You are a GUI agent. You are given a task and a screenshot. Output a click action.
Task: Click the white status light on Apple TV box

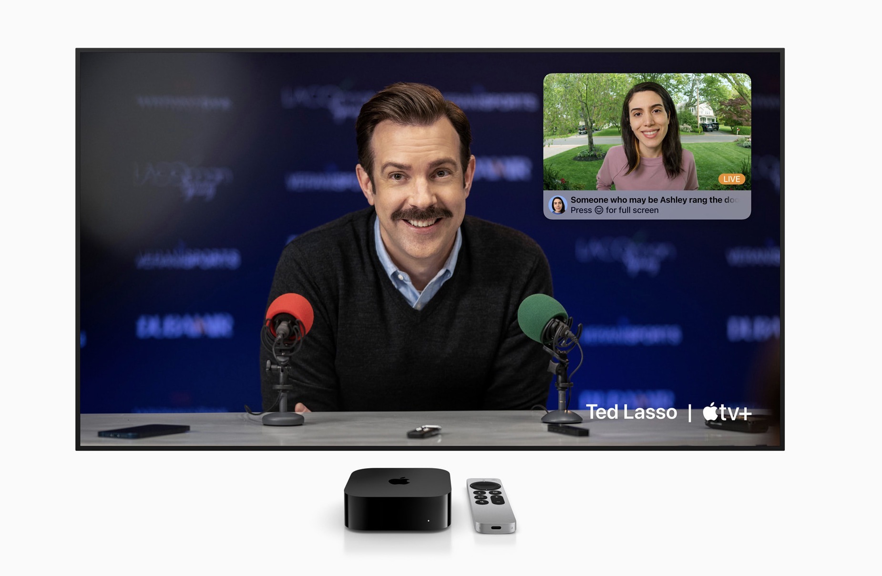(x=428, y=521)
